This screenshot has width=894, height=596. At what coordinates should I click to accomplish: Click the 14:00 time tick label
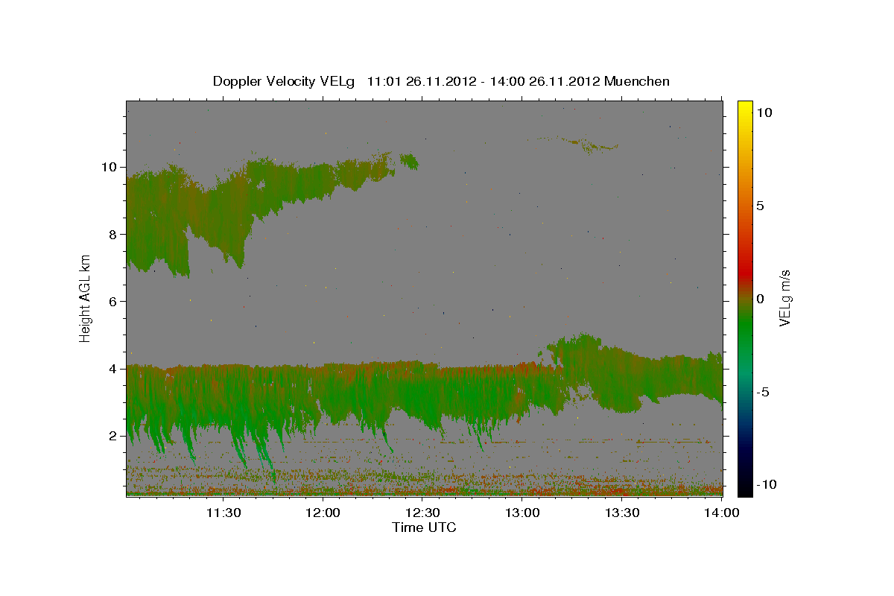coord(721,513)
